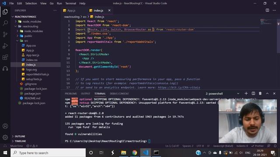The width and height of the screenshot is (280, 157).
Task: Change the JavaScript (Babel) language mode
Action: [x=223, y=146]
